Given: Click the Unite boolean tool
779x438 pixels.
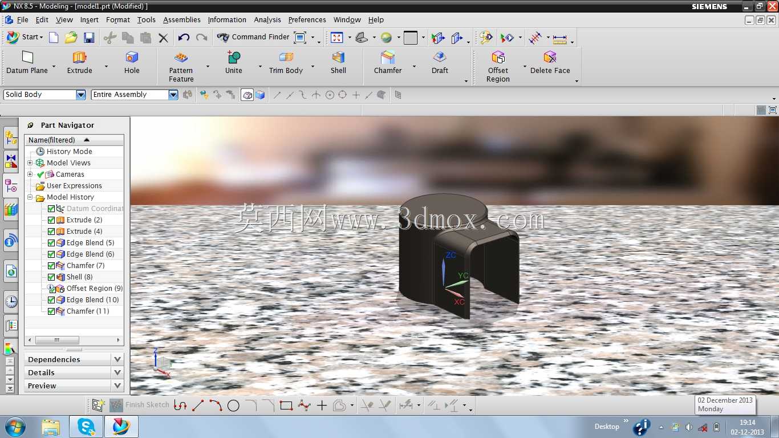Looking at the screenshot, I should 234,63.
